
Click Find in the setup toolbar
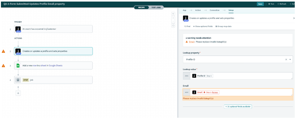pos(187,26)
